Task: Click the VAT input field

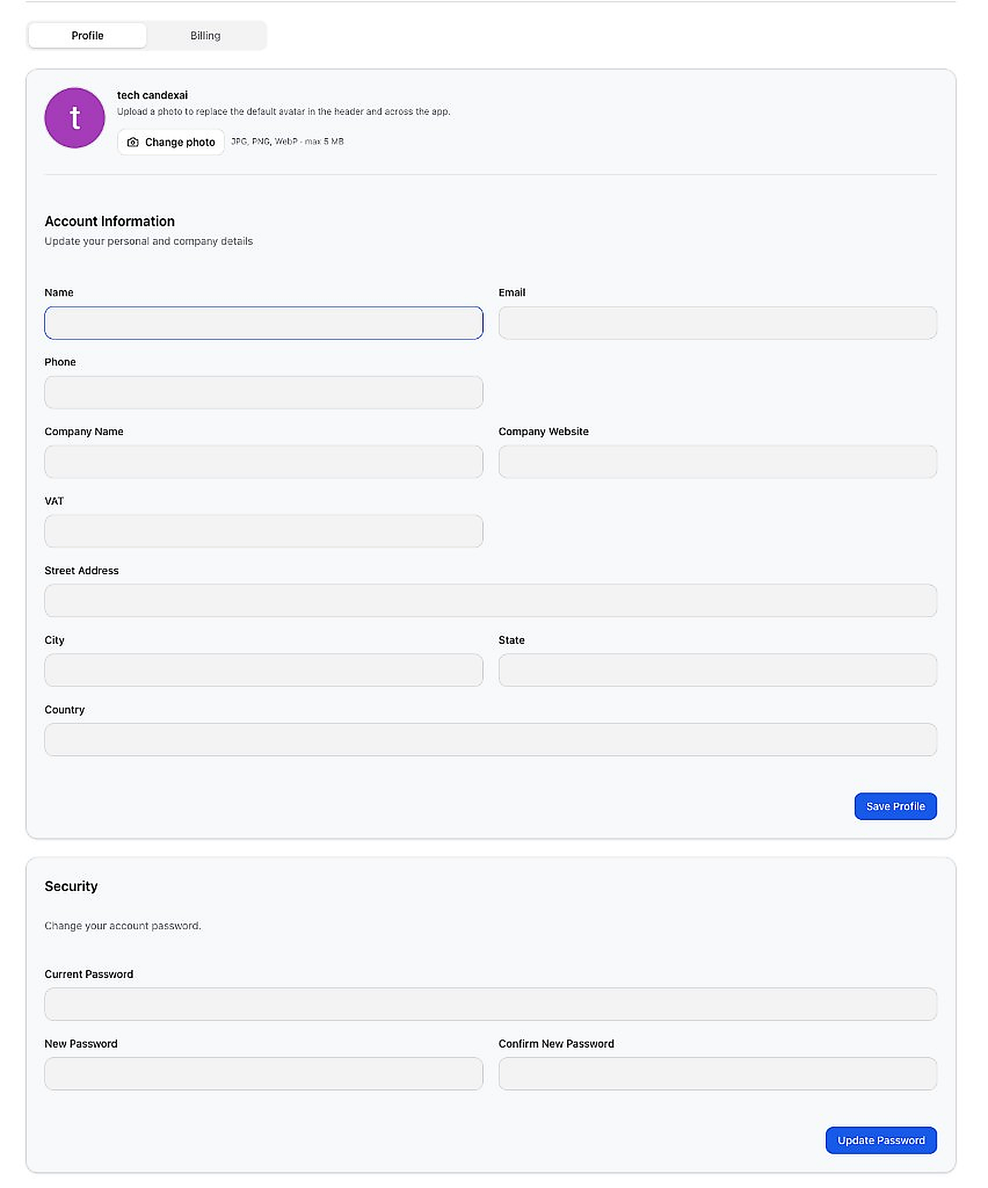Action: point(264,531)
